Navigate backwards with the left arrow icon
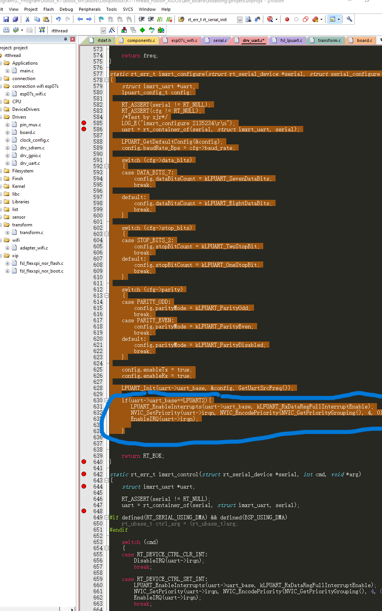This screenshot has width=382, height=611. [80, 19]
